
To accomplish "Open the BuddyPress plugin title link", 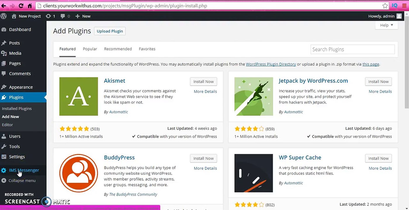I will tap(119, 157).
